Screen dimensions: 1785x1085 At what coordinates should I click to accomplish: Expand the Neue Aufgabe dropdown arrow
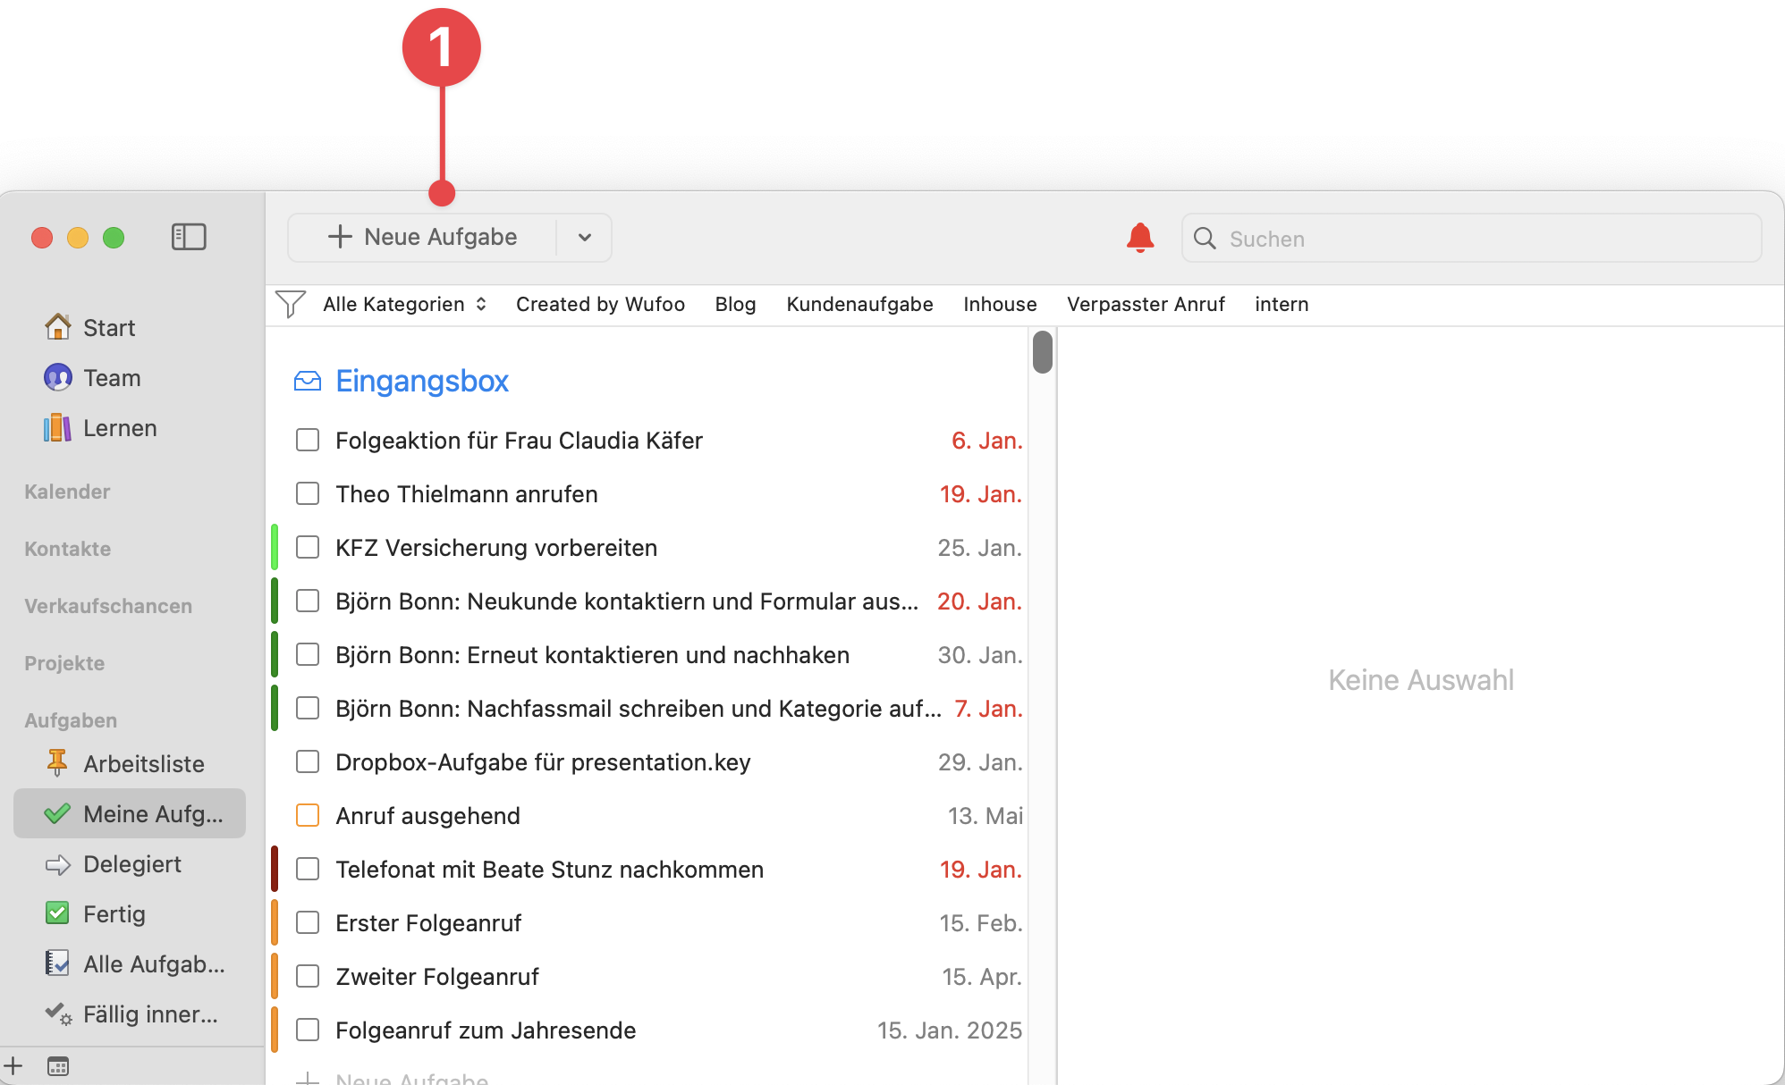(585, 238)
